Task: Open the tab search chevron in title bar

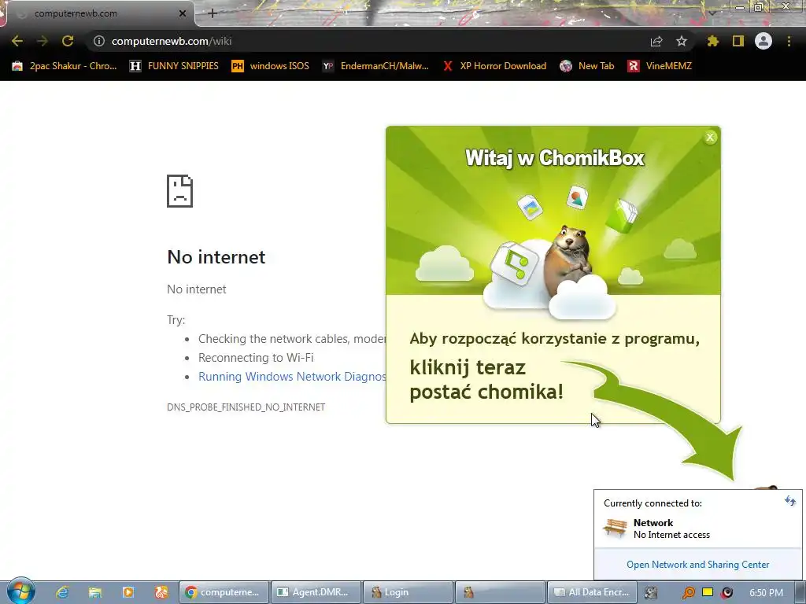Action: 712,13
